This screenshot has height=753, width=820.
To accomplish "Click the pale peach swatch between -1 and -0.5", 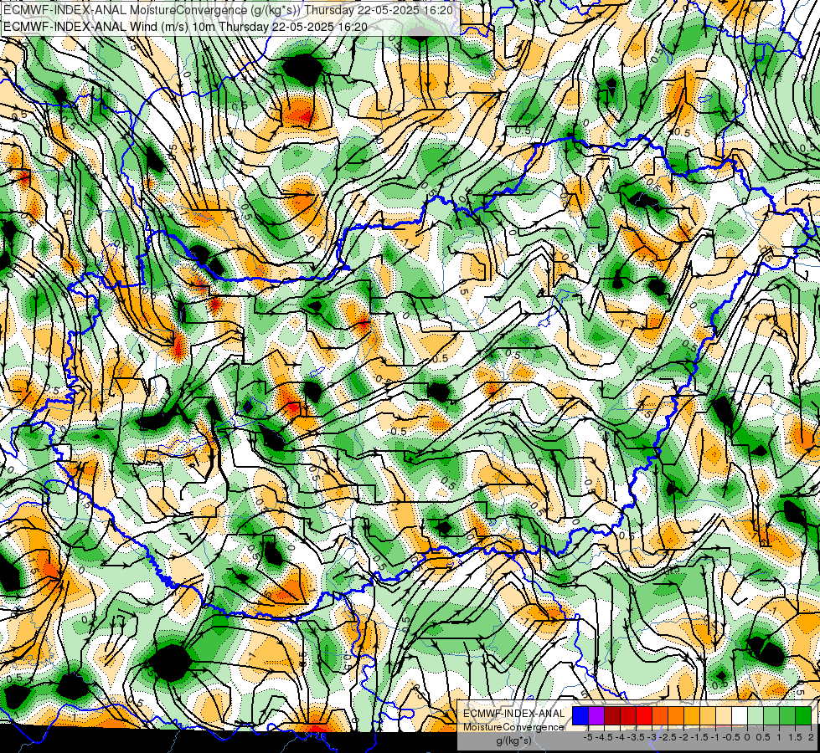I will point(724,715).
